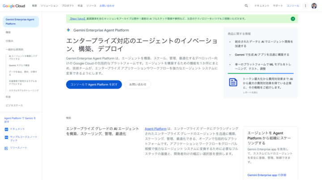Open the プロダクト top menu
The image size is (322, 180).
pos(68,6)
